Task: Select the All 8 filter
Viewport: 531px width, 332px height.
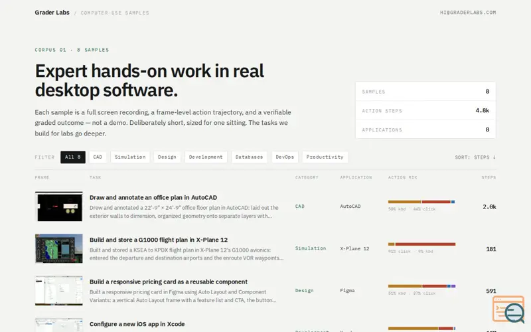Action: pyautogui.click(x=73, y=157)
